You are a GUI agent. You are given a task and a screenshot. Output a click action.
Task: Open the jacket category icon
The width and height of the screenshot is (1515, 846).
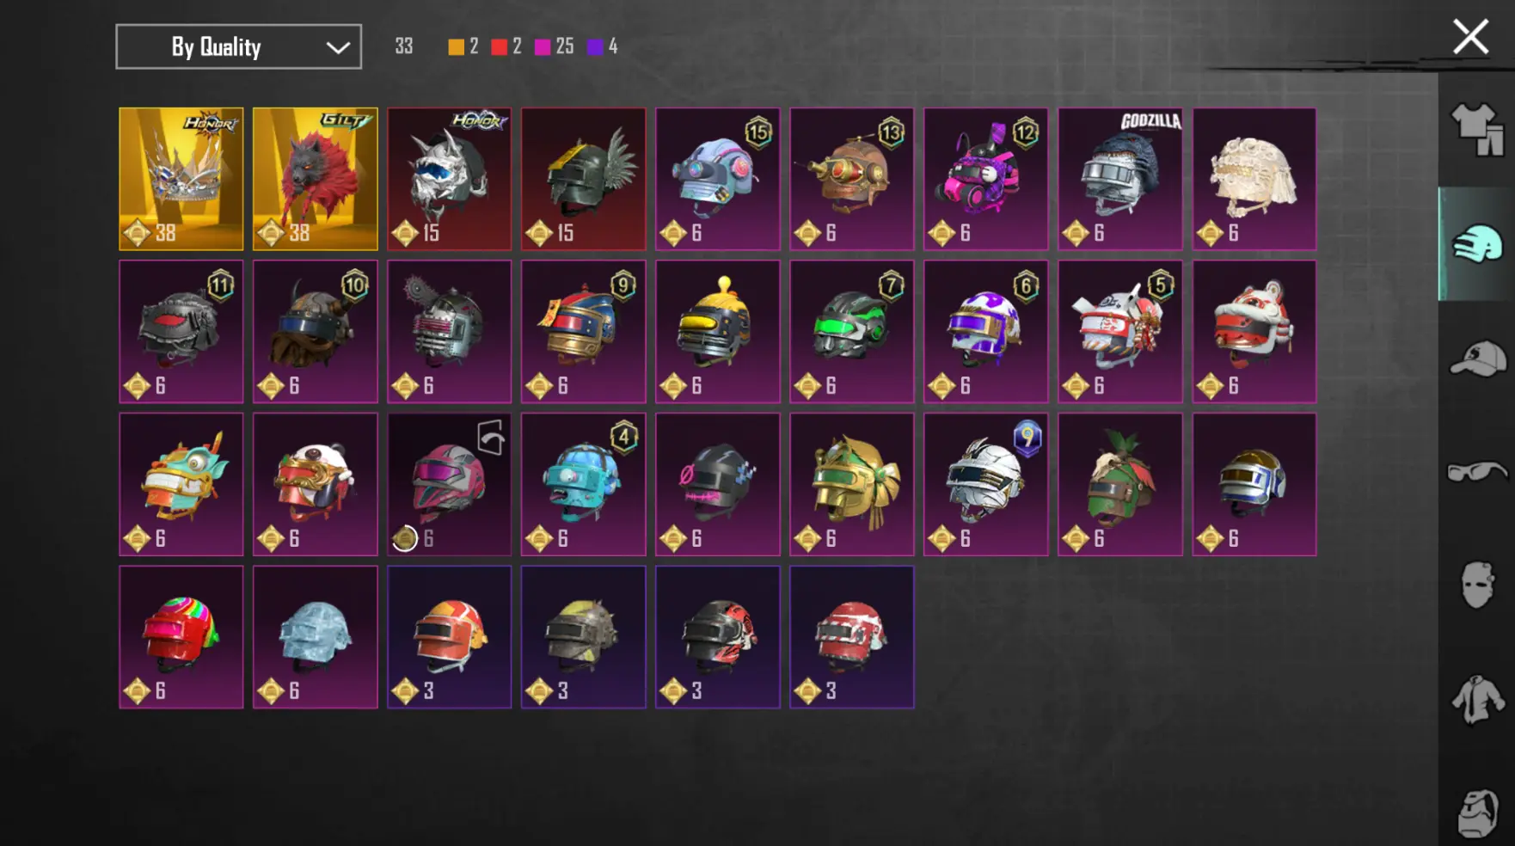pos(1477,699)
